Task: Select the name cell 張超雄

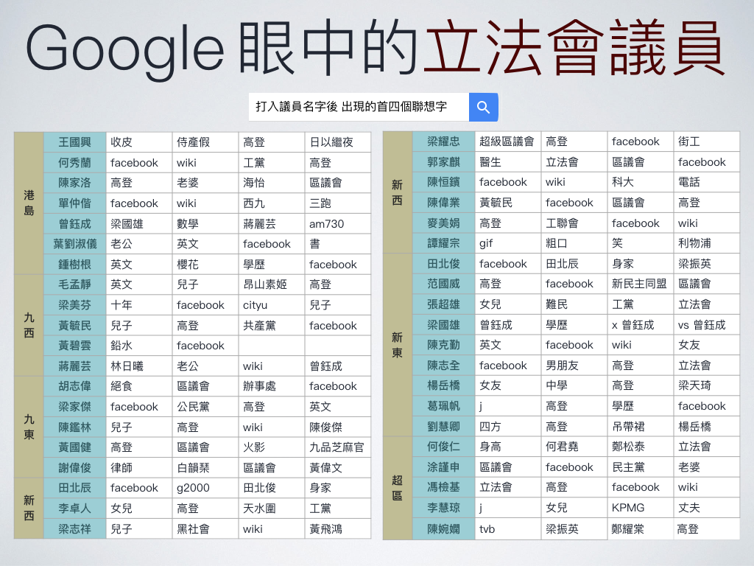Action: (x=443, y=304)
